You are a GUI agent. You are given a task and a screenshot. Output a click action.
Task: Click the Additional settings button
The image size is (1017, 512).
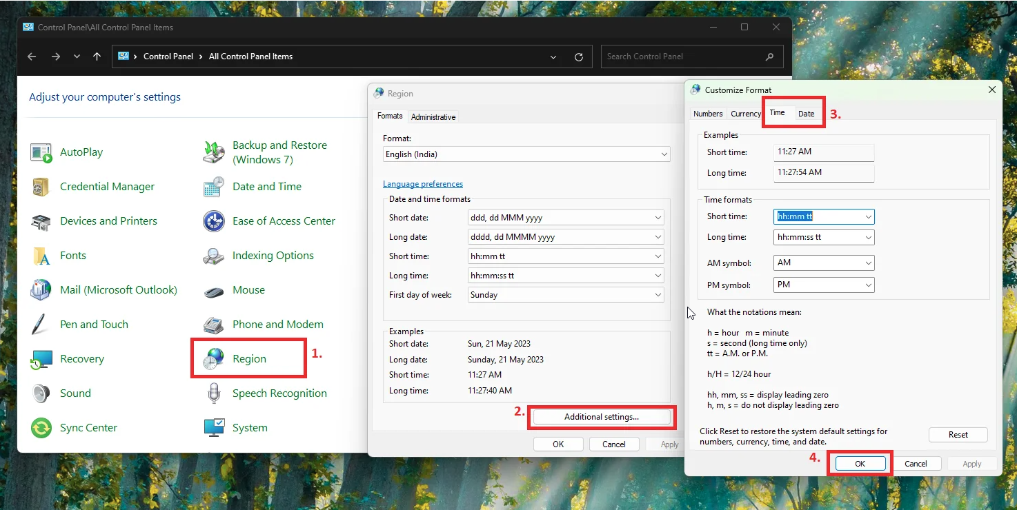(602, 417)
